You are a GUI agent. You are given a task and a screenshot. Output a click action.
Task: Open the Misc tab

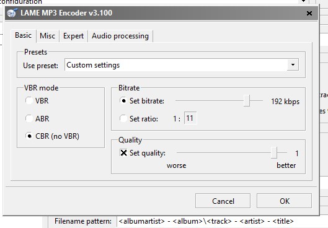[48, 36]
